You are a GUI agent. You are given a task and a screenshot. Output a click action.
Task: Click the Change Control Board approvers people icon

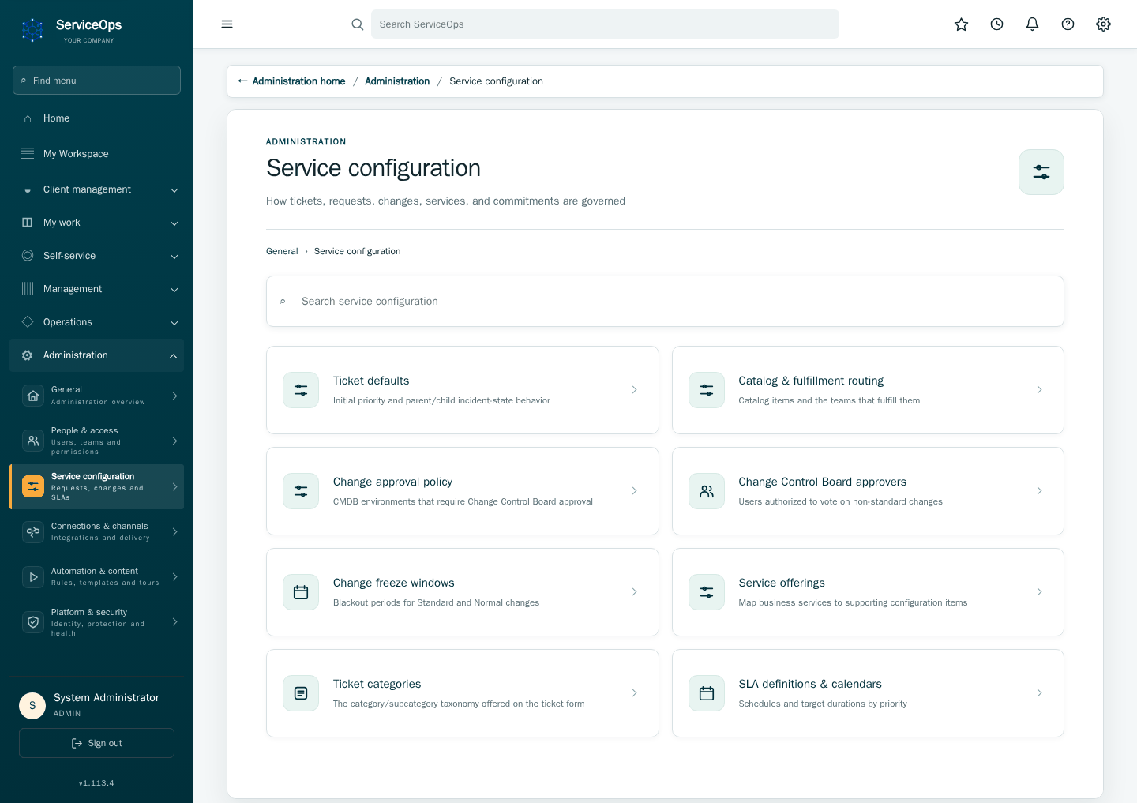(707, 491)
